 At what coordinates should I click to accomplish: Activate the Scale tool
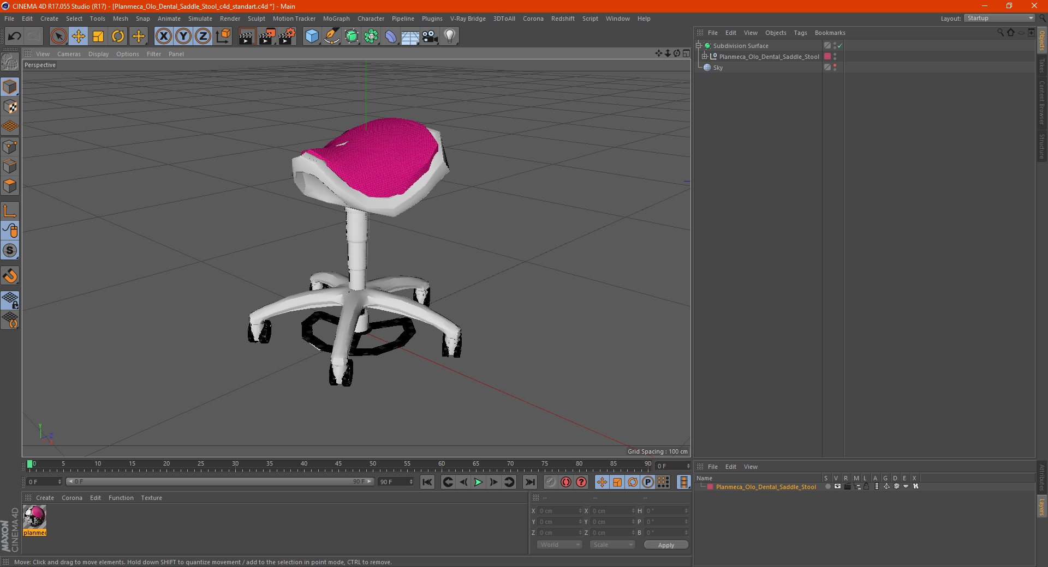(x=98, y=37)
